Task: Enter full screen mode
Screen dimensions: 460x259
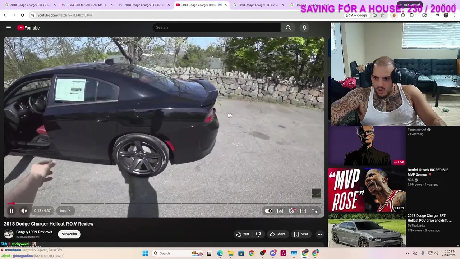Action: point(314,211)
